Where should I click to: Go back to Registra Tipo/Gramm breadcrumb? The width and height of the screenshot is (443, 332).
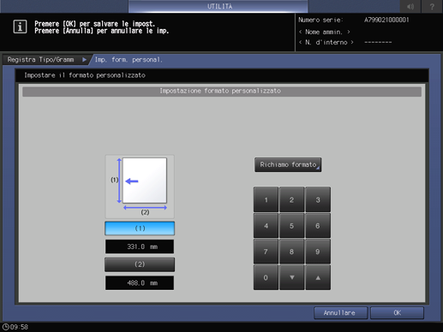tap(45, 60)
